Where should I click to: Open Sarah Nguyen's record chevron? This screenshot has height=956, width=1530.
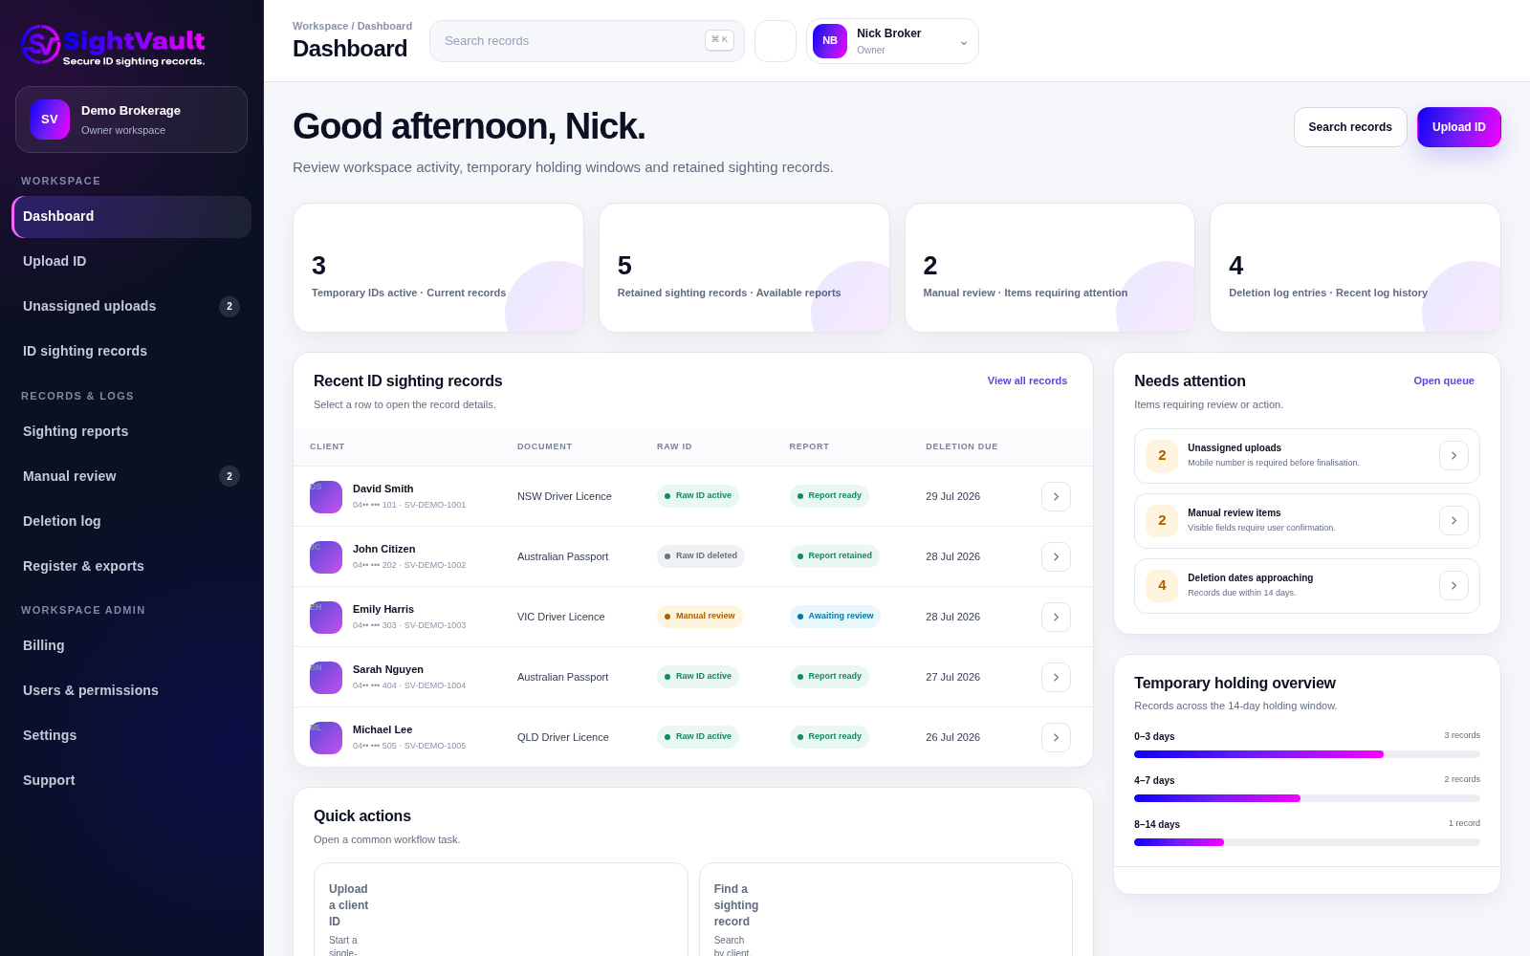tap(1056, 677)
